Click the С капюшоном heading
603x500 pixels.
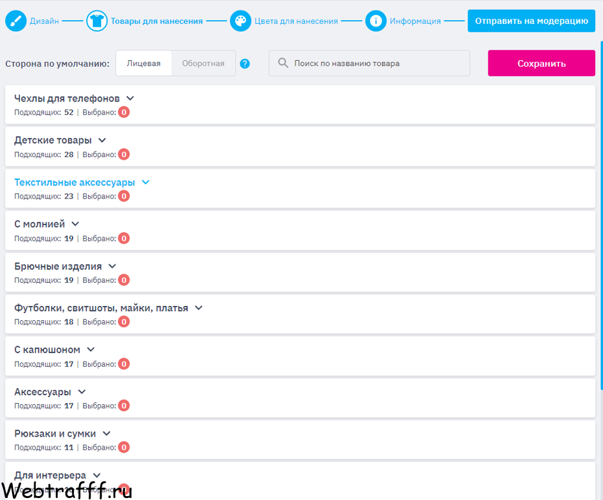[x=47, y=349]
